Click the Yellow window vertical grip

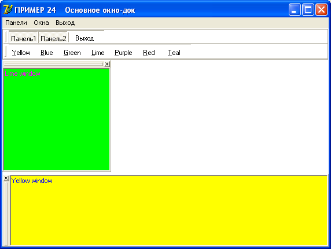point(6,214)
